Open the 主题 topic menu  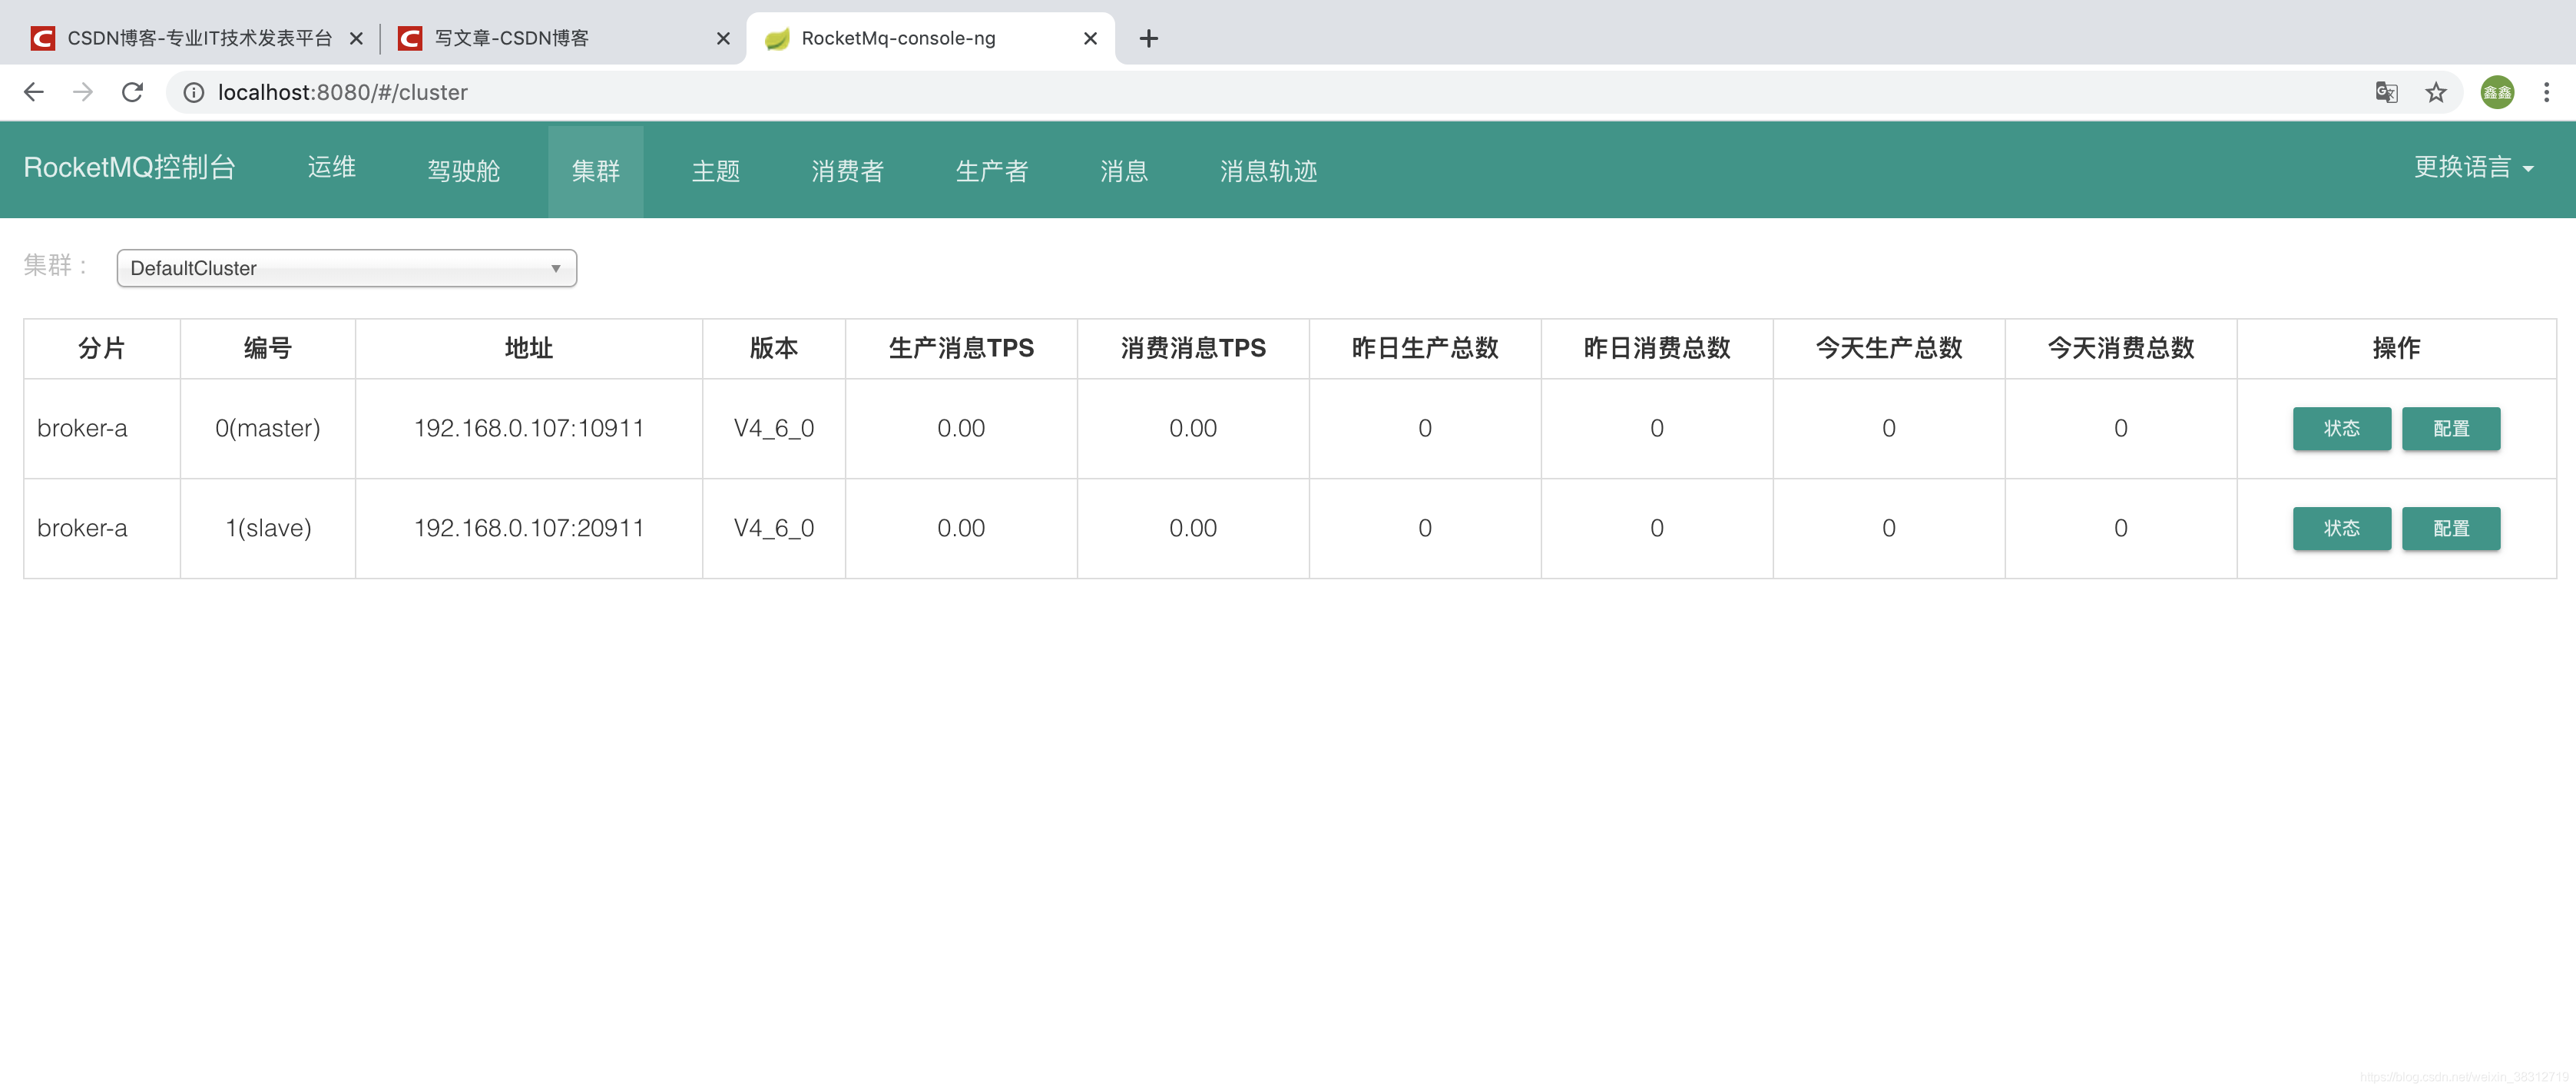pyautogui.click(x=716, y=171)
